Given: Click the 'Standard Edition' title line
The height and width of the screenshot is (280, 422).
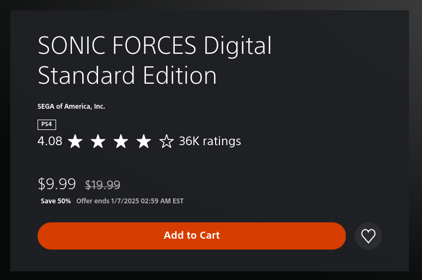Looking at the screenshot, I should pos(127,76).
